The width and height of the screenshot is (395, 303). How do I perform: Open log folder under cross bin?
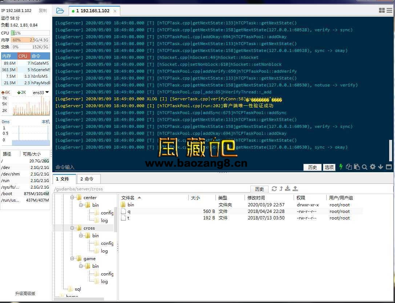pos(104,251)
